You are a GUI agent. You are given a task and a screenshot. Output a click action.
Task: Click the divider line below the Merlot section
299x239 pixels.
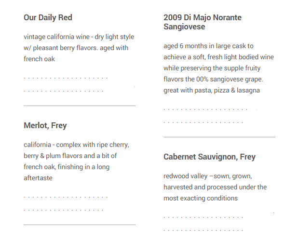(x=80, y=225)
